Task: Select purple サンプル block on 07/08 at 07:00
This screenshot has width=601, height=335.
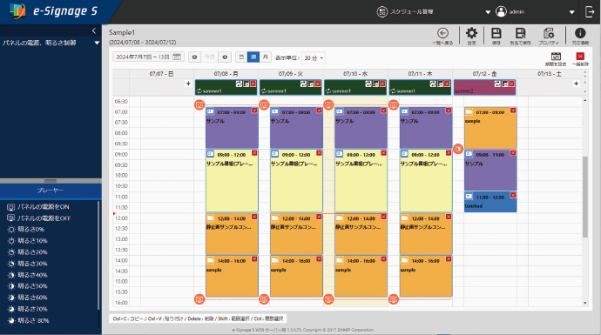Action: click(x=232, y=128)
